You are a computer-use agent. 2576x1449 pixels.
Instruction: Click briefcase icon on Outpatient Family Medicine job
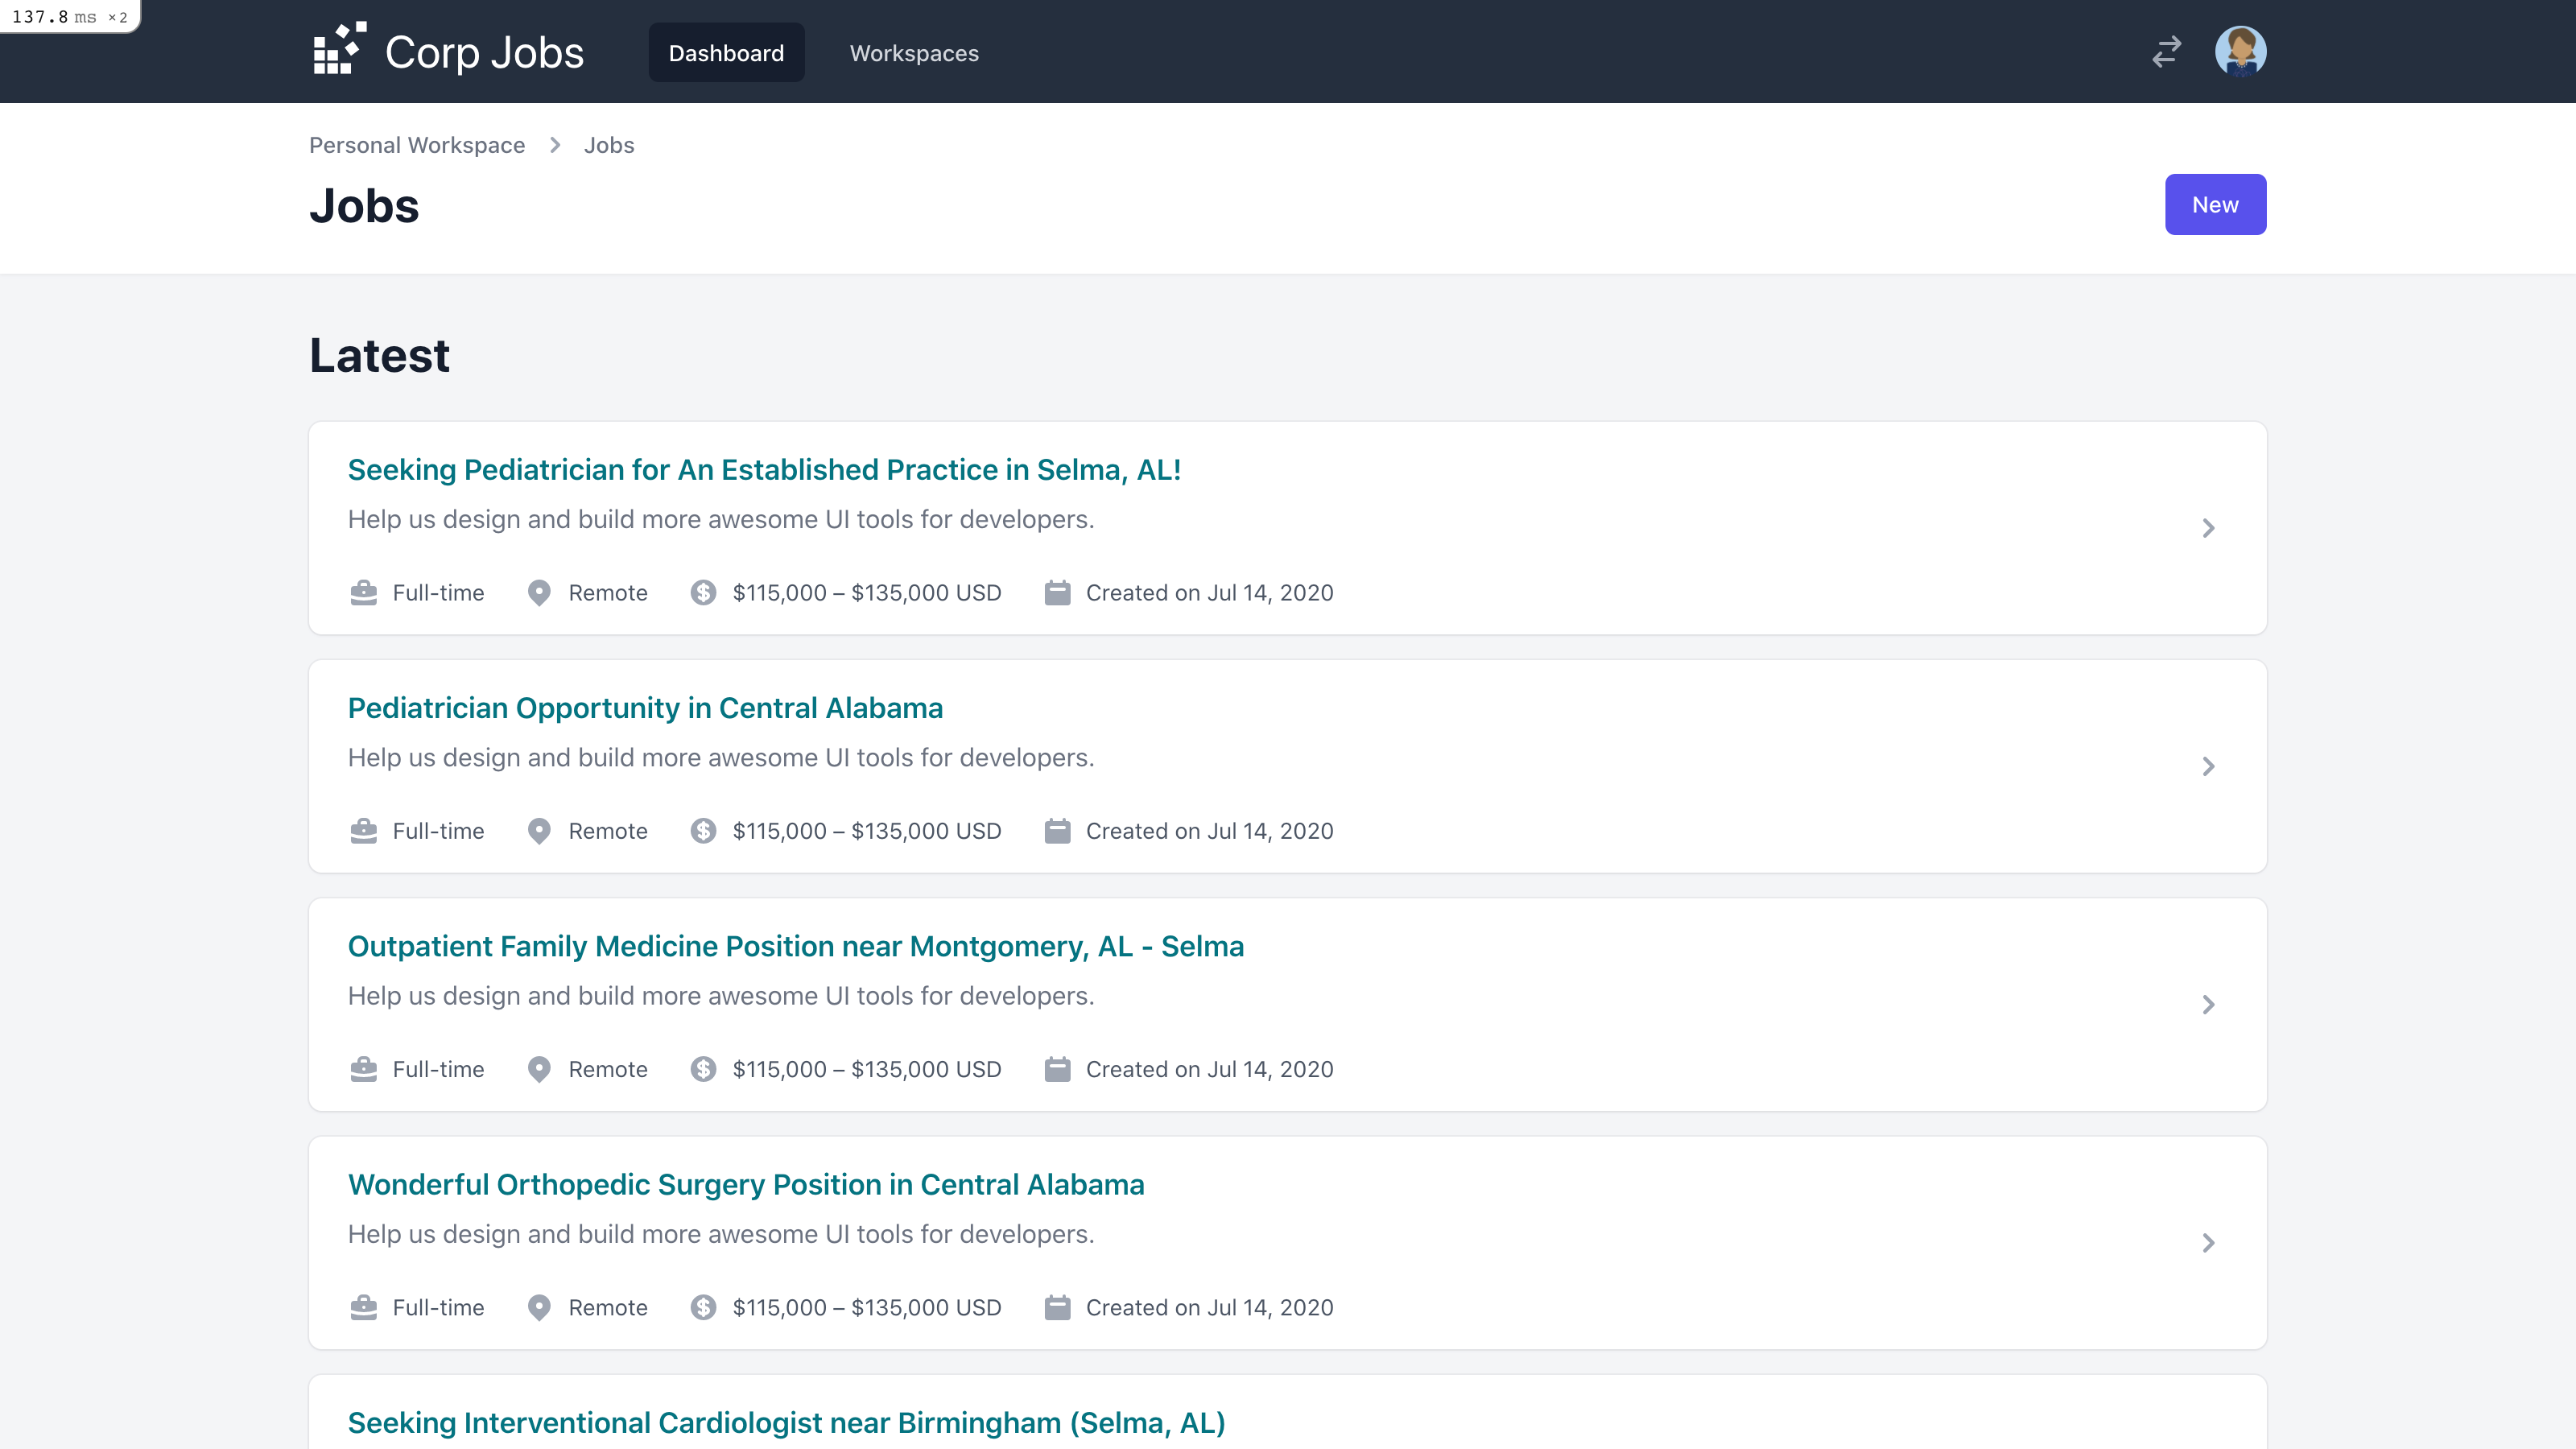364,1069
